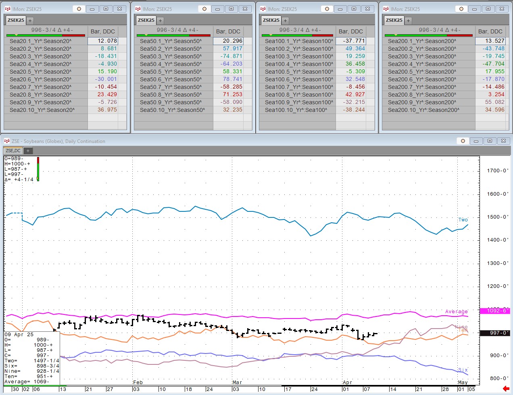Select the ZSEK25 tab in the Season200 IMon window
513x395 pixels.
click(x=394, y=20)
